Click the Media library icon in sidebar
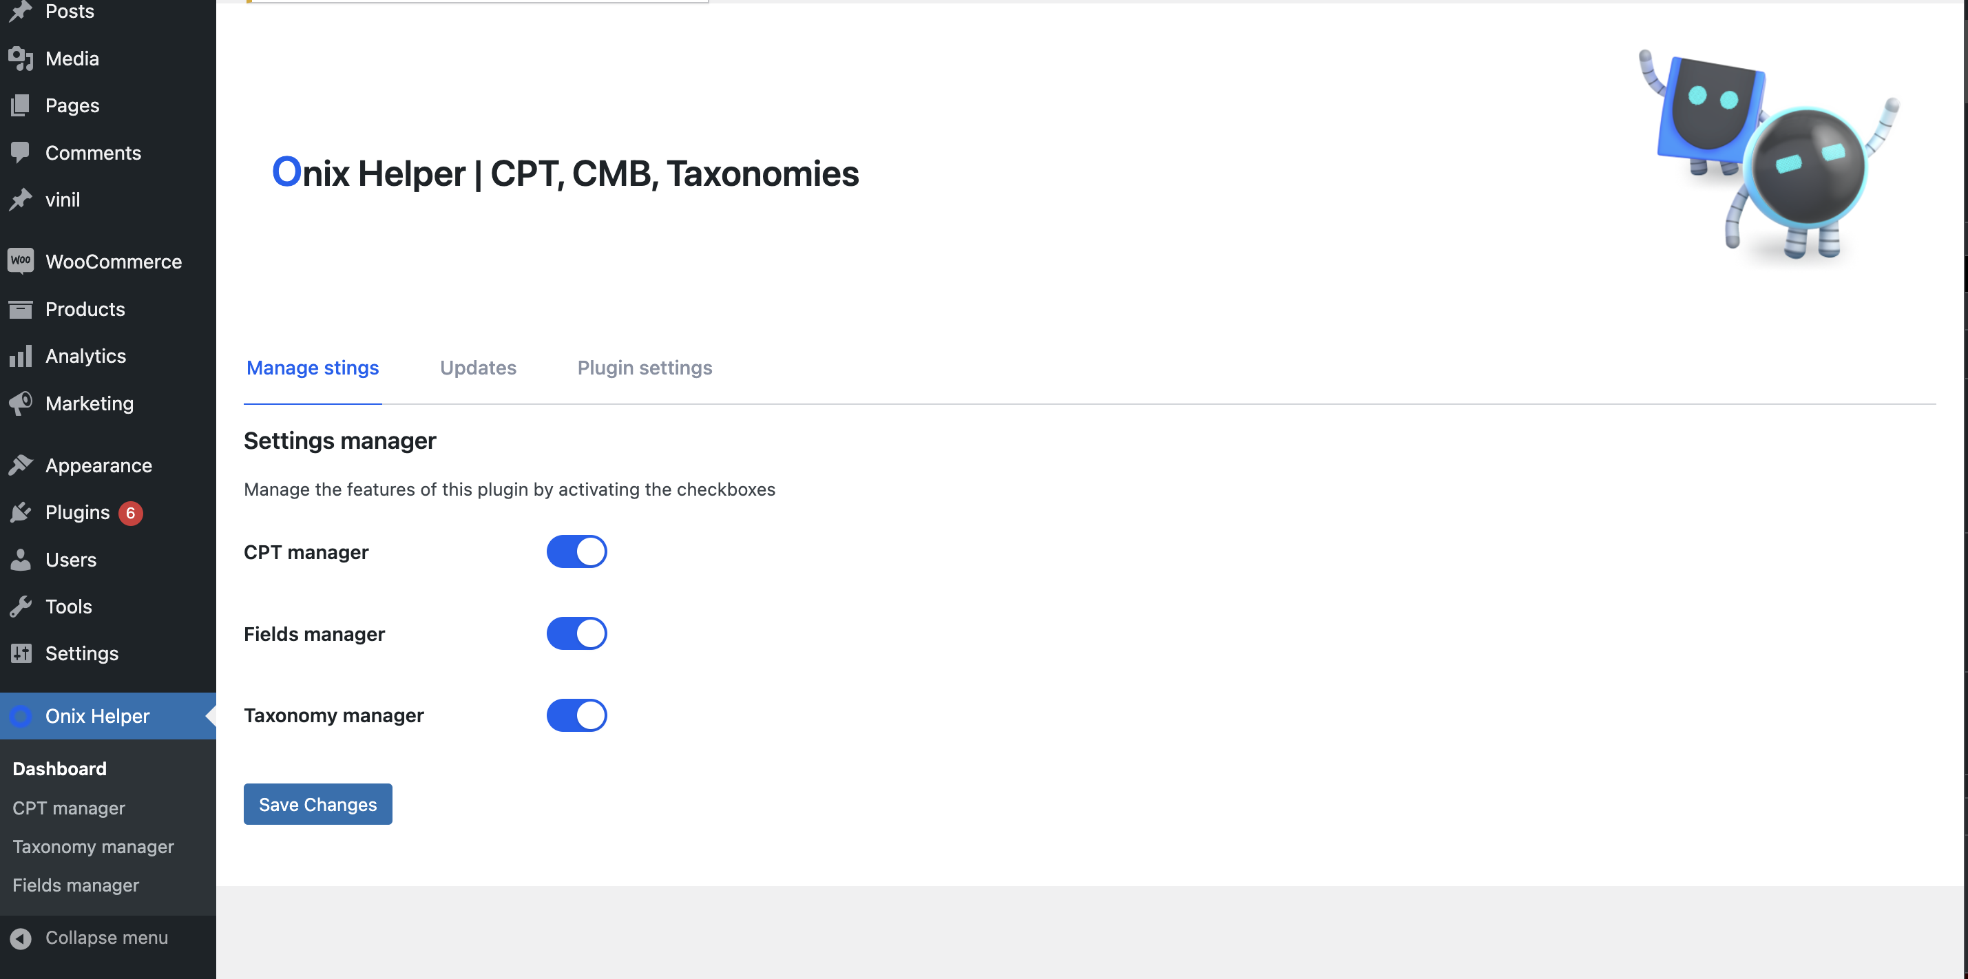 click(21, 59)
